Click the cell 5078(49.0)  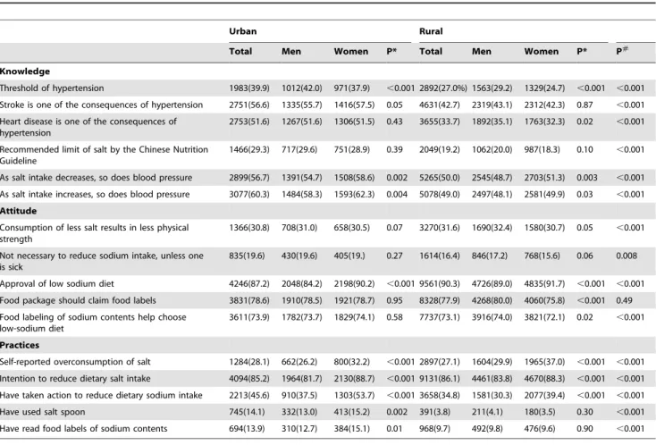click(440, 195)
